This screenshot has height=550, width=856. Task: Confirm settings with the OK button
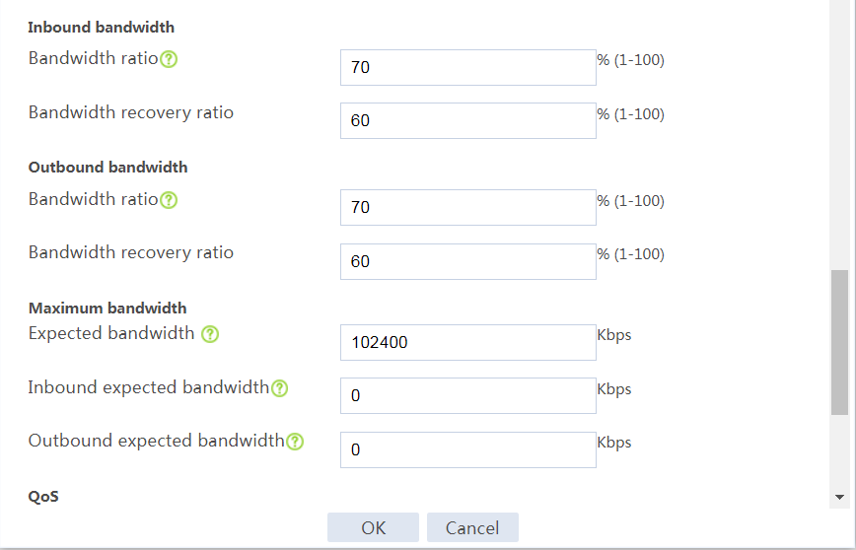coord(373,527)
